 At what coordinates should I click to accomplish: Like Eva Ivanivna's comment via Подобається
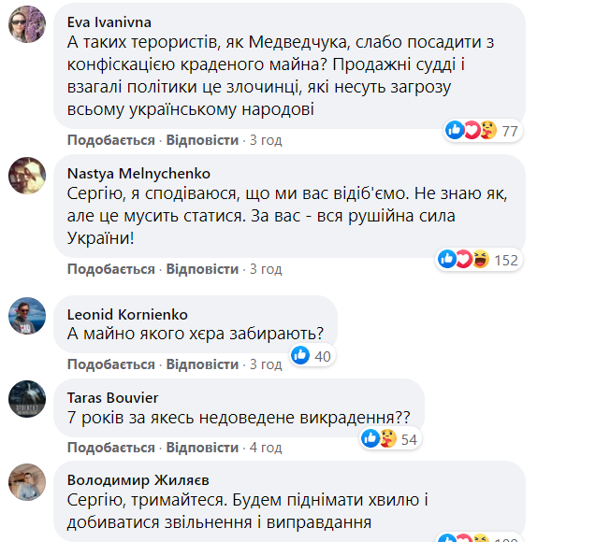[x=110, y=140]
